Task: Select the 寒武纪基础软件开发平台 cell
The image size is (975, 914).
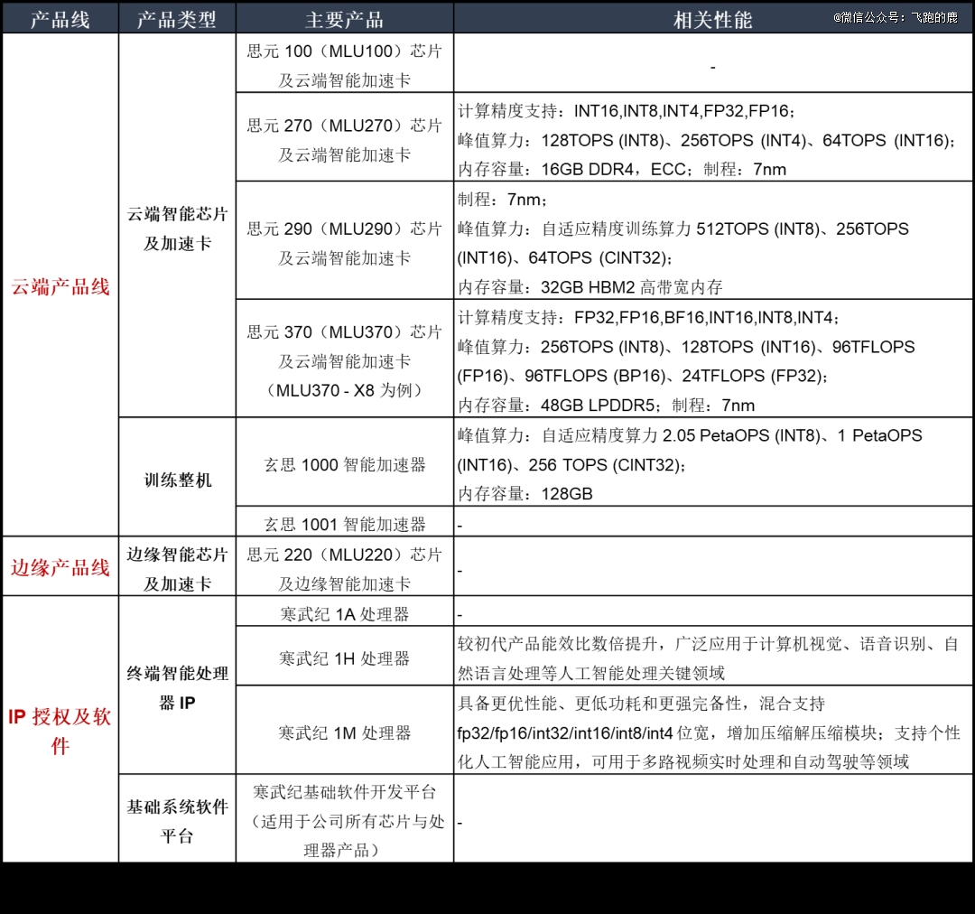Action: point(345,818)
